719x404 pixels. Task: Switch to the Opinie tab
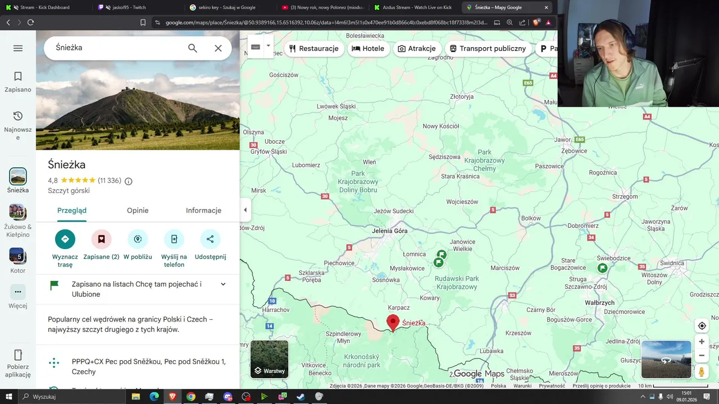click(138, 210)
